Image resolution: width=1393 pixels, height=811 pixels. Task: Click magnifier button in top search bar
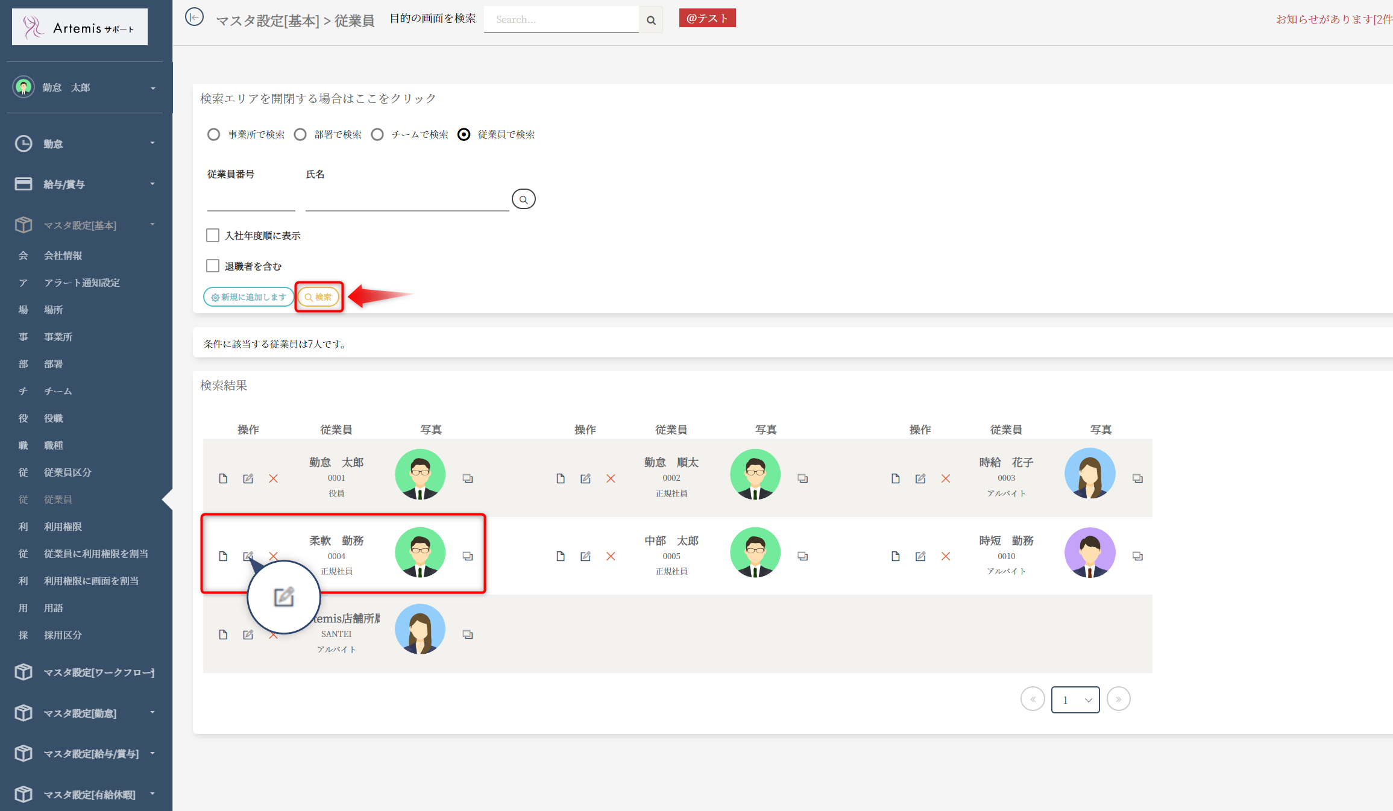651,20
